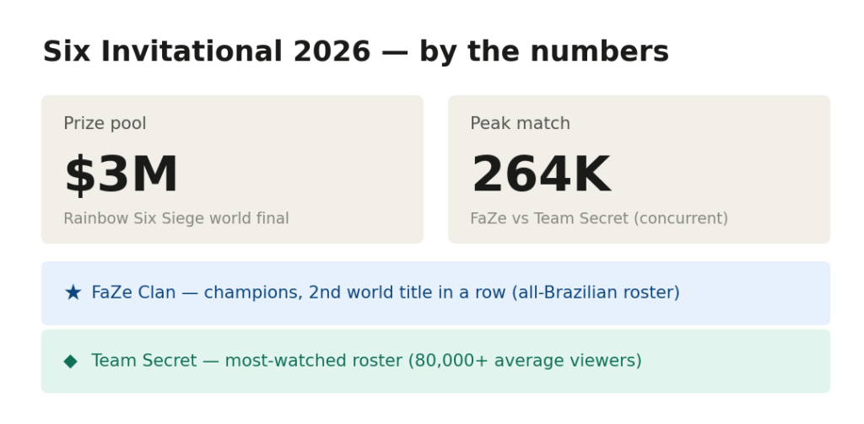Open the FaZe Clan champions banner text
This screenshot has height=424, width=864.
(x=386, y=293)
